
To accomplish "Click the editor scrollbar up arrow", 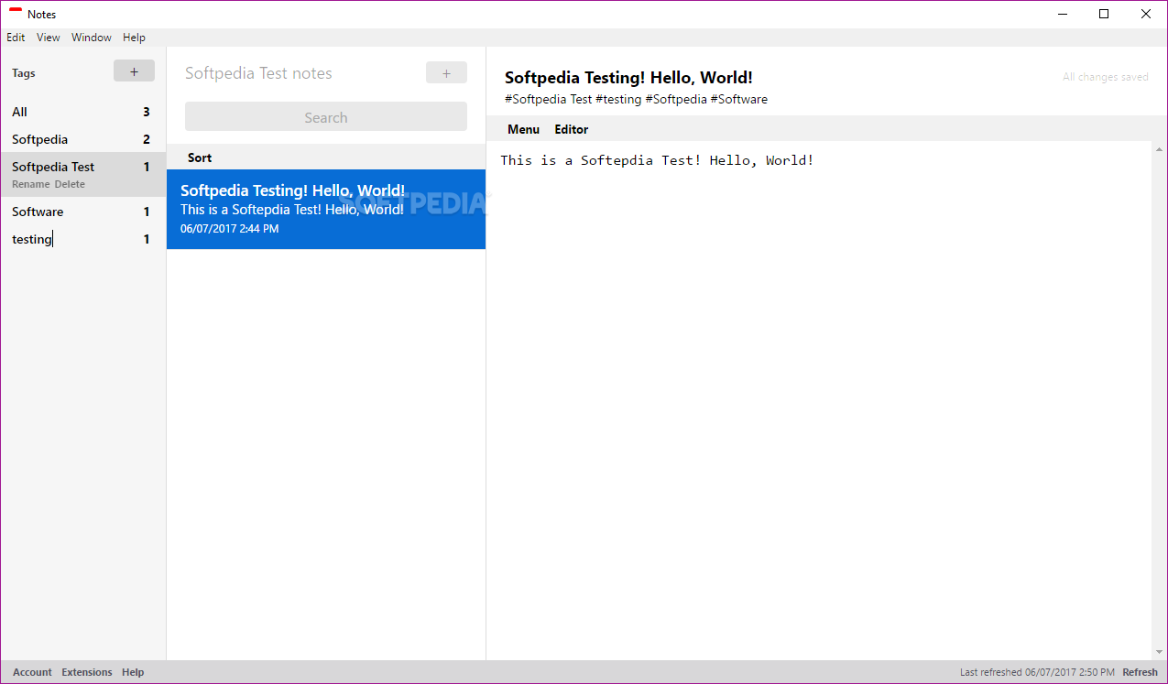I will click(1160, 149).
